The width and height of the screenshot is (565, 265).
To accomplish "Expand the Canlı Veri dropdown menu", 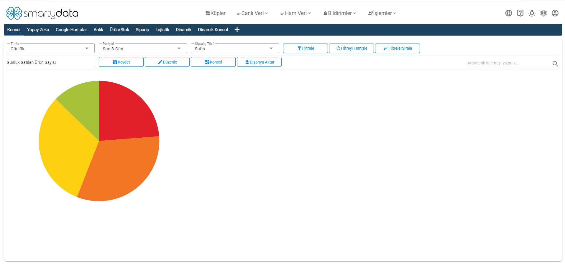I will pos(252,13).
